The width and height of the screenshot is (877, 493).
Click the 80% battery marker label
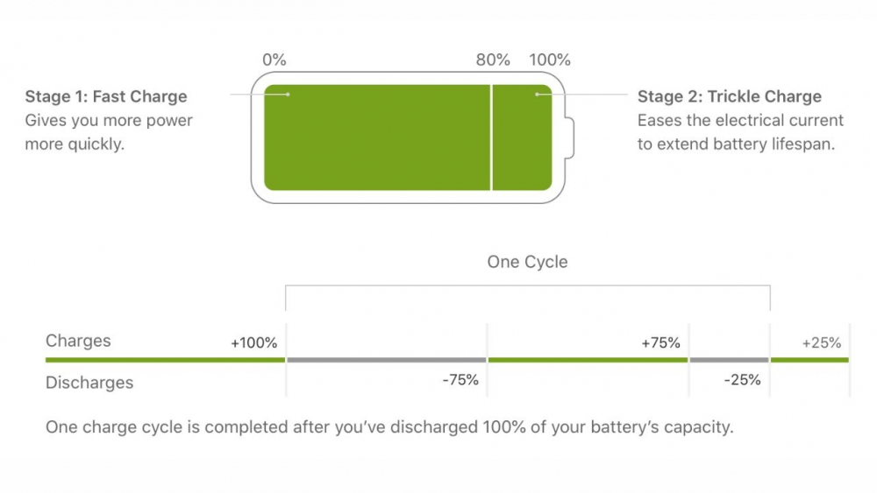point(493,60)
